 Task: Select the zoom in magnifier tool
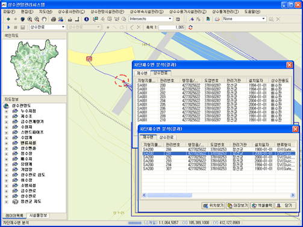[x=30, y=19]
